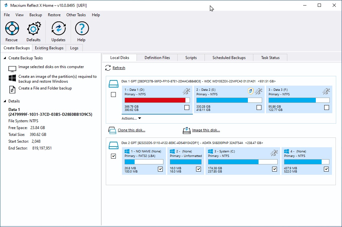Uncheck the 16.0 MB Unformatted partition checkbox
The image size is (342, 227).
tap(198, 169)
